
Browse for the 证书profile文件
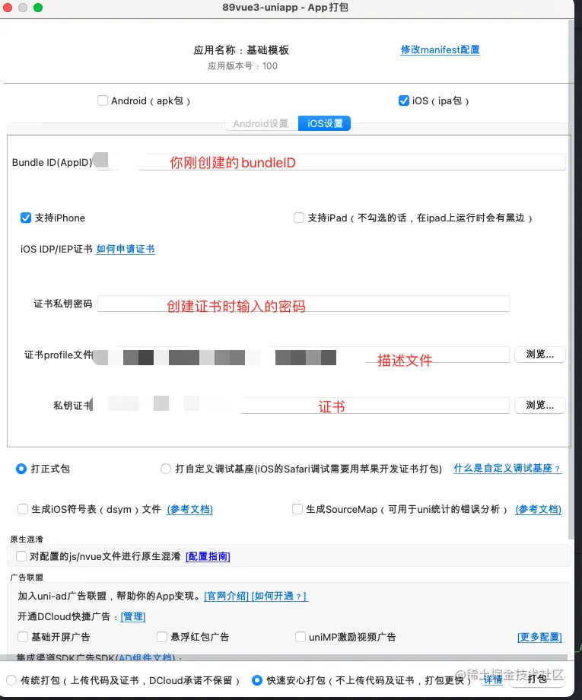coord(539,355)
